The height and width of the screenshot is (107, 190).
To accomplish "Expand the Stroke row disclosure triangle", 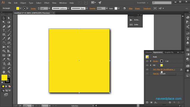I will click(151, 61).
